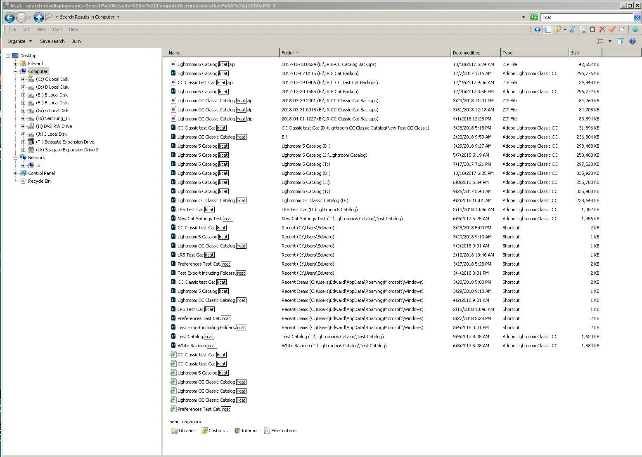Select Lightroom 6 Catalog.lrcat.zip file
Image resolution: width=642 pixels, height=457 pixels.
(206, 64)
